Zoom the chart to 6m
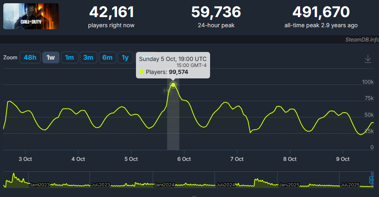Screen dimensions: 379x197 (107, 58)
